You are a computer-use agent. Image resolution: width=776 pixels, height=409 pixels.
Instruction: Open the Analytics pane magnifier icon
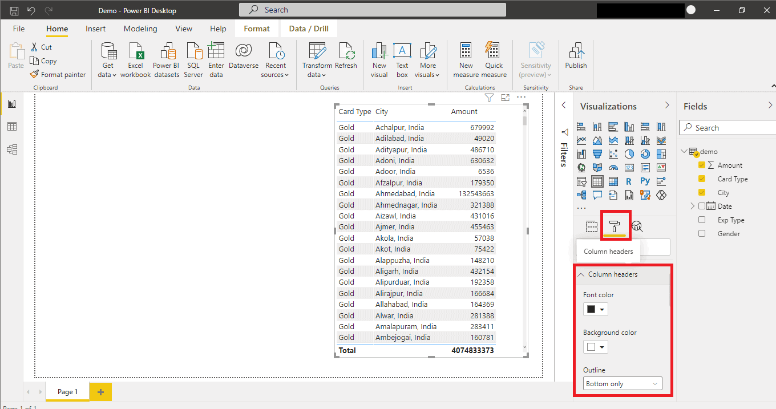pos(637,226)
